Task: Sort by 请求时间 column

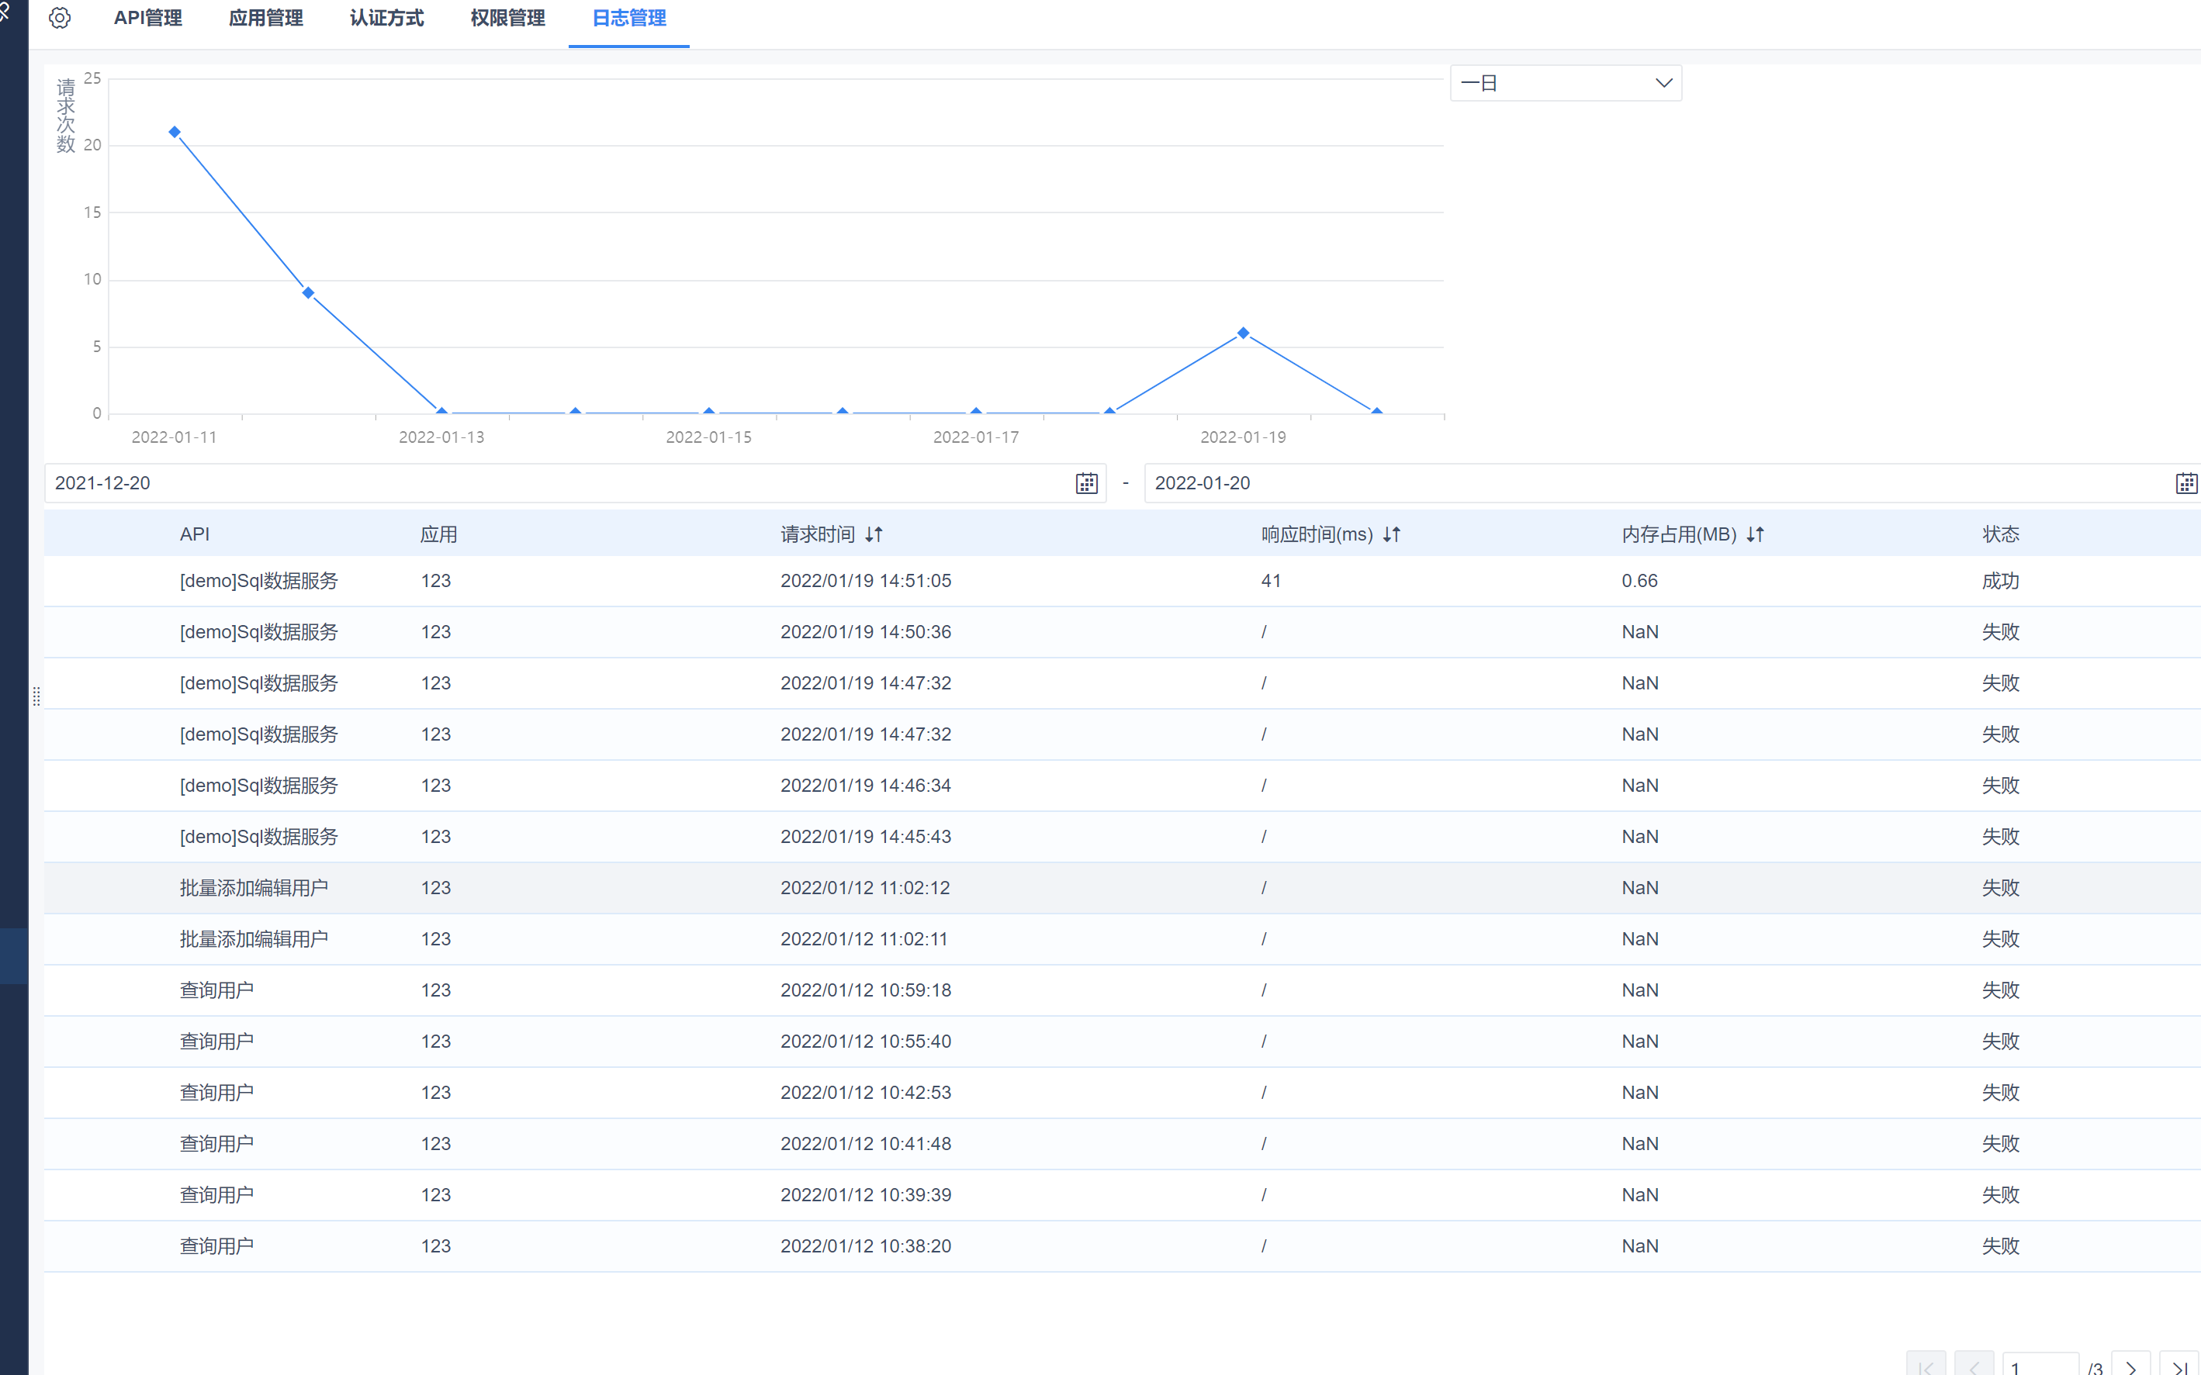Action: click(873, 535)
